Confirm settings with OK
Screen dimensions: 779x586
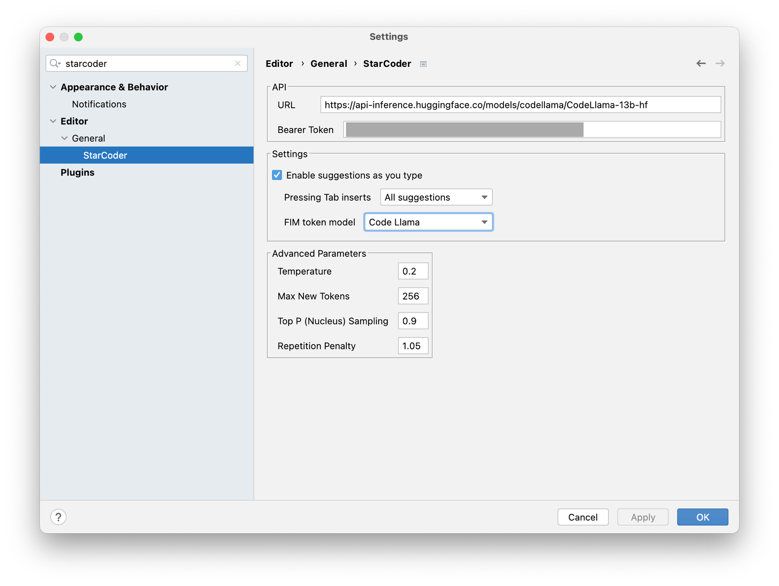[x=703, y=517]
